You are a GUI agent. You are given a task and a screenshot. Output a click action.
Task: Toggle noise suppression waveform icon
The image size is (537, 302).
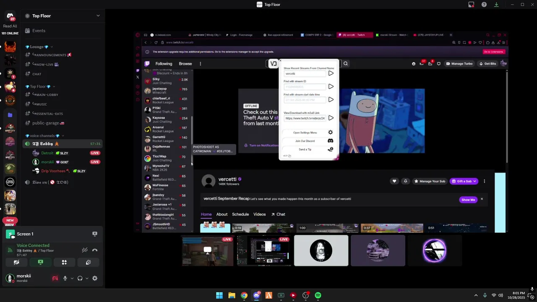tap(85, 250)
